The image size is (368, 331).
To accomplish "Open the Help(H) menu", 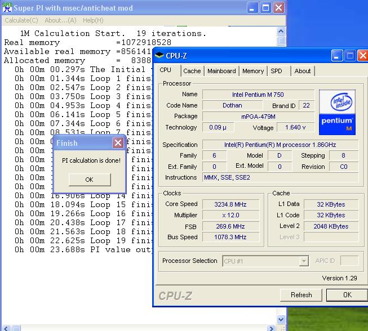I will click(93, 20).
